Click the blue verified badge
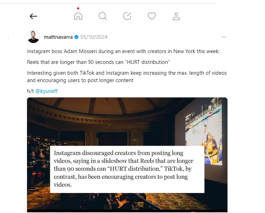 pyautogui.click(x=76, y=37)
